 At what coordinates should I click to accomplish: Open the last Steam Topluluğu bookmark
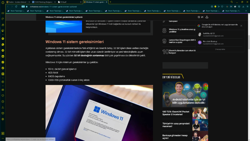point(231,11)
